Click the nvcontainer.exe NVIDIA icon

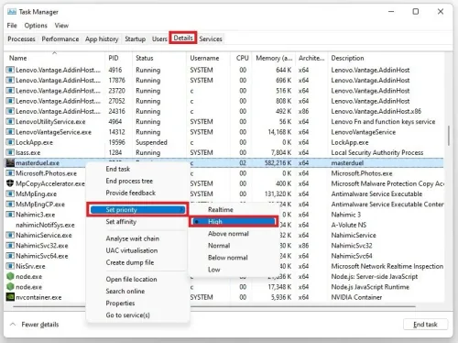pyautogui.click(x=10, y=297)
